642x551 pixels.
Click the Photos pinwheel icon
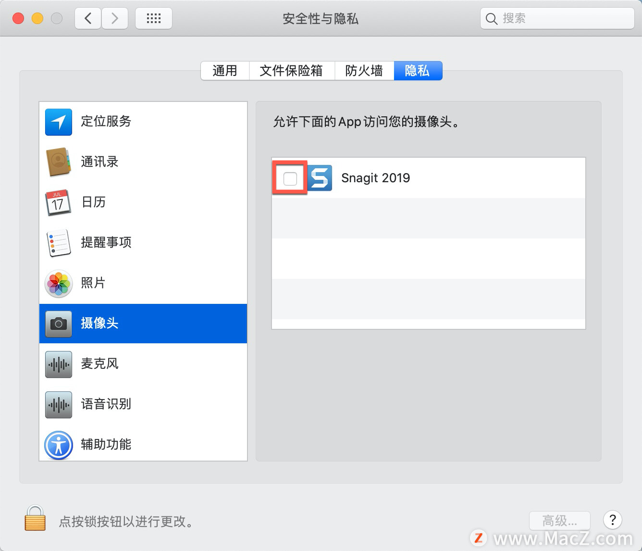coord(59,283)
